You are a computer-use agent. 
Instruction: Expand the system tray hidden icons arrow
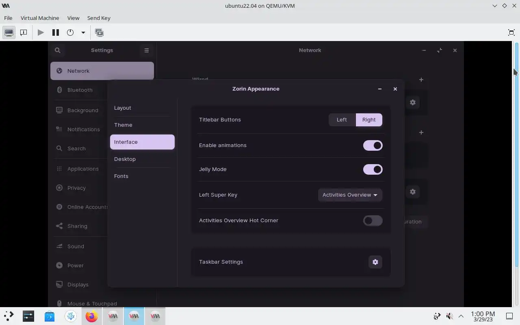461,316
